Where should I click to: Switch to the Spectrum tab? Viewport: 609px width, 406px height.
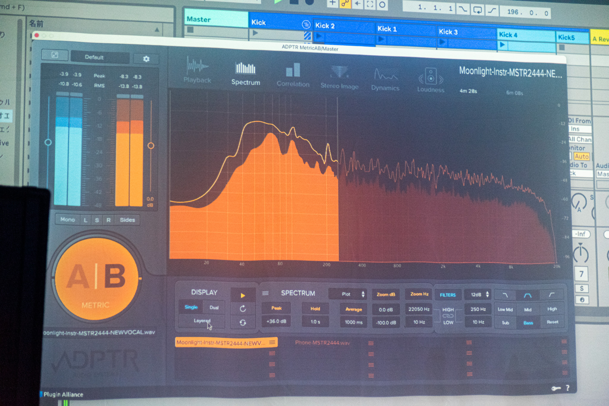[x=246, y=74]
